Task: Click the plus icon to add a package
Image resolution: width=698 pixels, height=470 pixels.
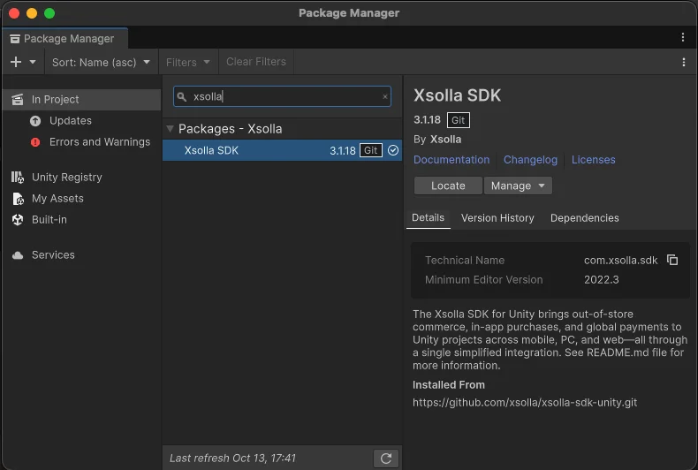Action: (x=16, y=62)
